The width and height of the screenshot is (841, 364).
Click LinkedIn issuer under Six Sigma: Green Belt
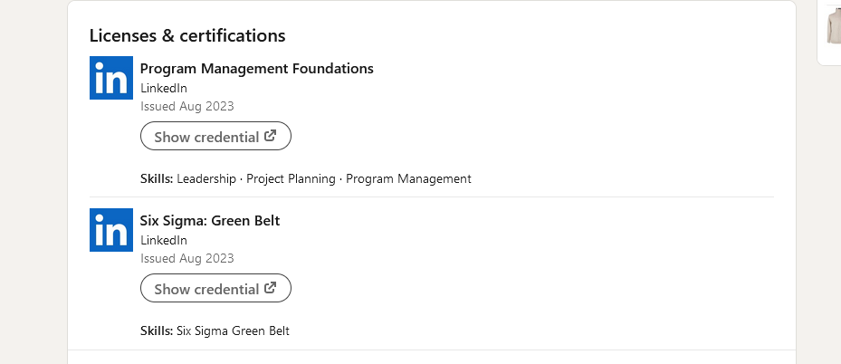pos(164,240)
